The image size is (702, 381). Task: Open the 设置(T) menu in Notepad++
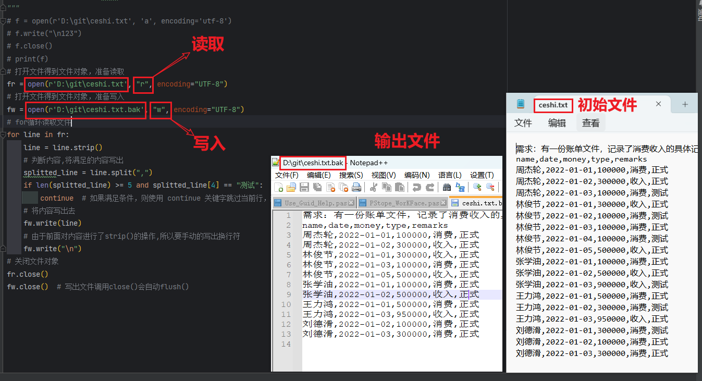482,175
